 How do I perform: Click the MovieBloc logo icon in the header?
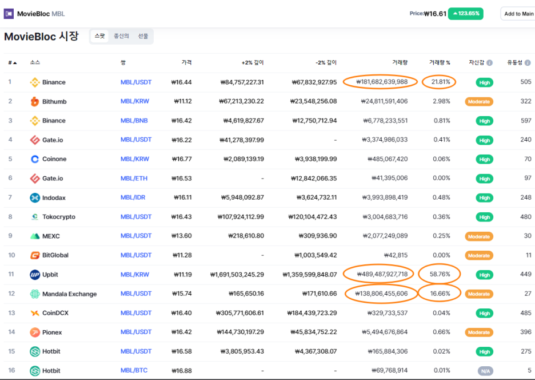[x=9, y=14]
